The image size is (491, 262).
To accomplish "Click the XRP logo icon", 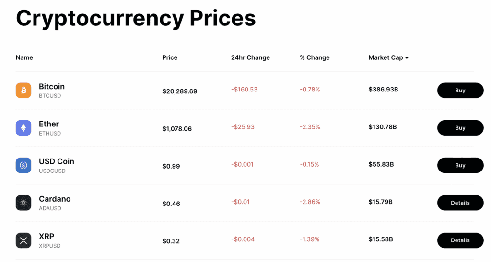I will 23,240.
